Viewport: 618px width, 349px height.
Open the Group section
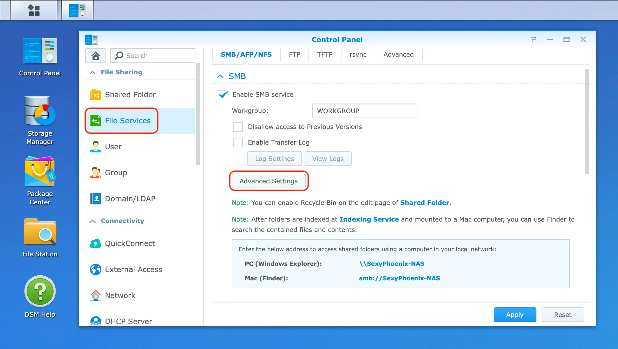coord(116,172)
